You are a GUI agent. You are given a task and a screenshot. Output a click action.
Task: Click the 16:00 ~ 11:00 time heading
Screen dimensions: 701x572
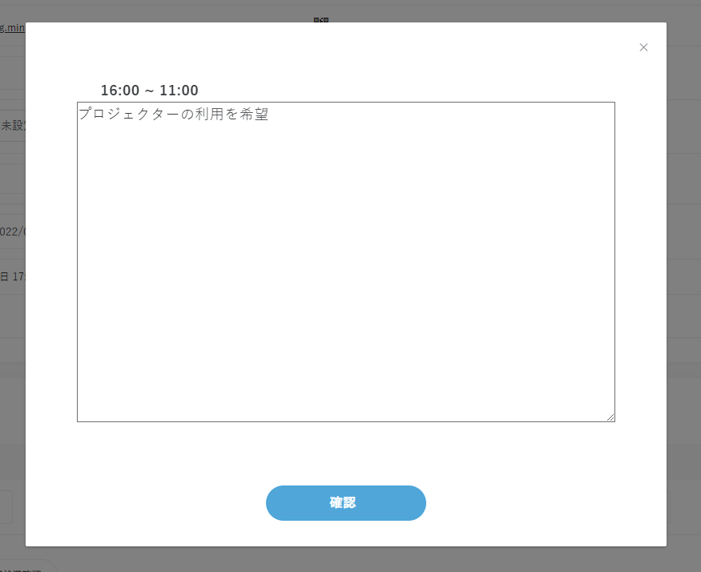tap(149, 91)
